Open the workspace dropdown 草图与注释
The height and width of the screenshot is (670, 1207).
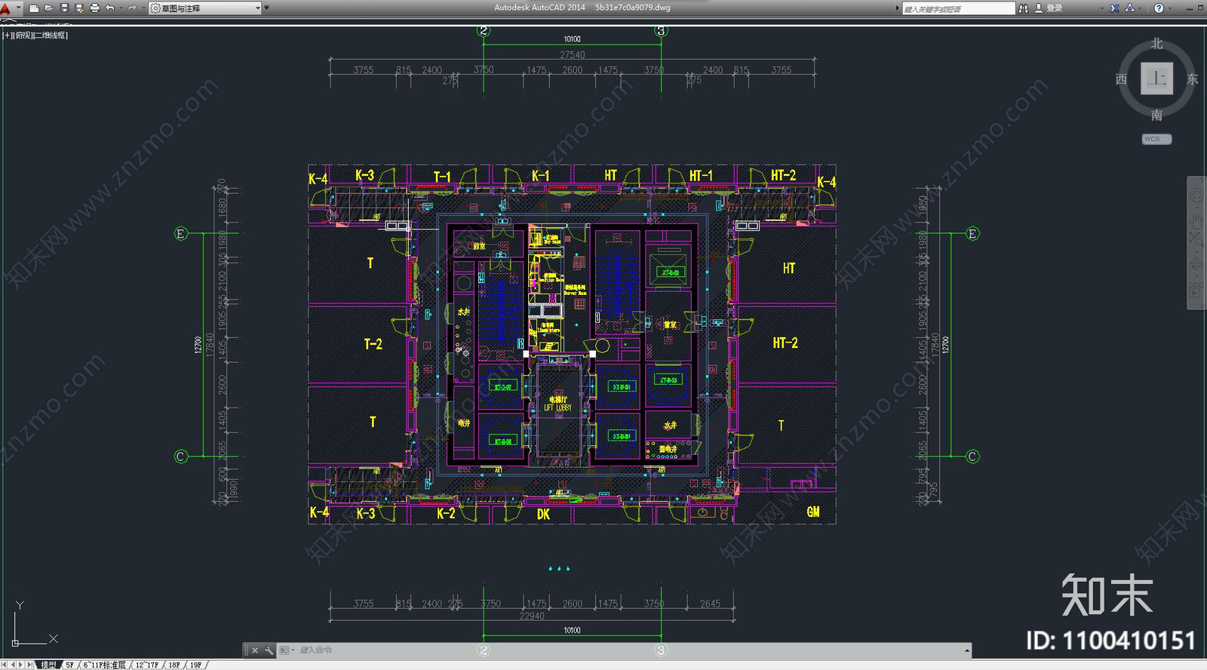click(x=204, y=8)
